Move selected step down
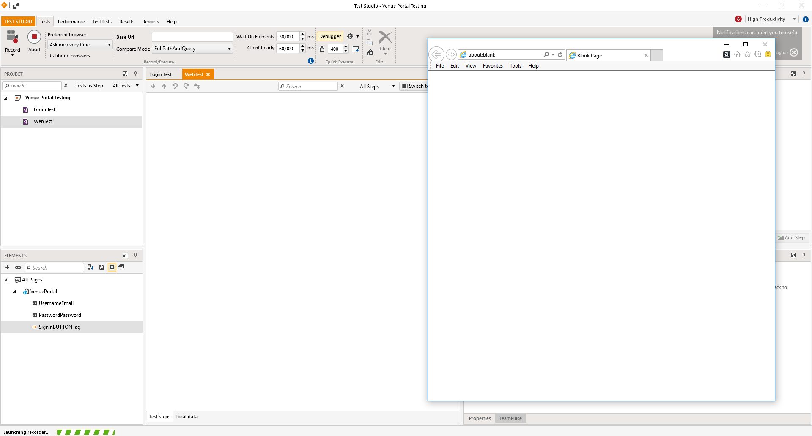This screenshot has height=436, width=812. (153, 86)
